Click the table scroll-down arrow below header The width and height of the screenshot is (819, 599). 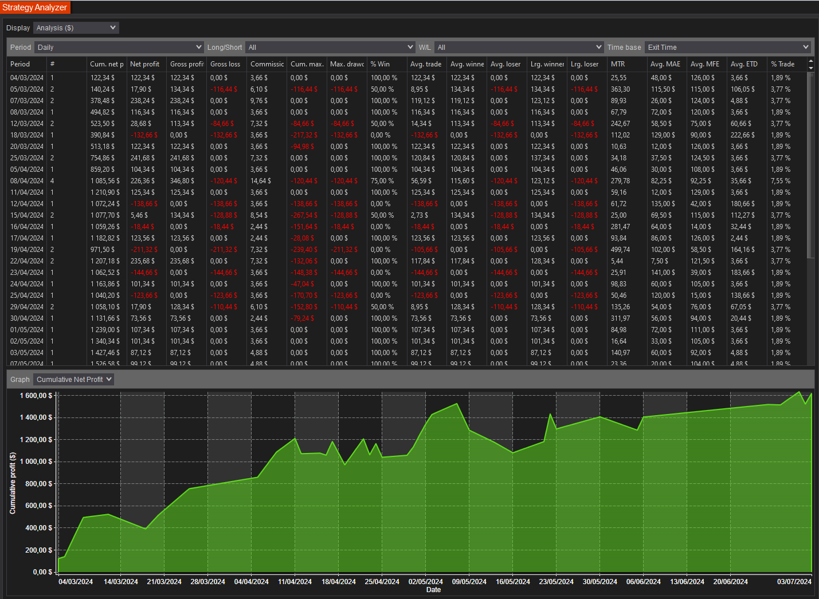click(x=810, y=68)
